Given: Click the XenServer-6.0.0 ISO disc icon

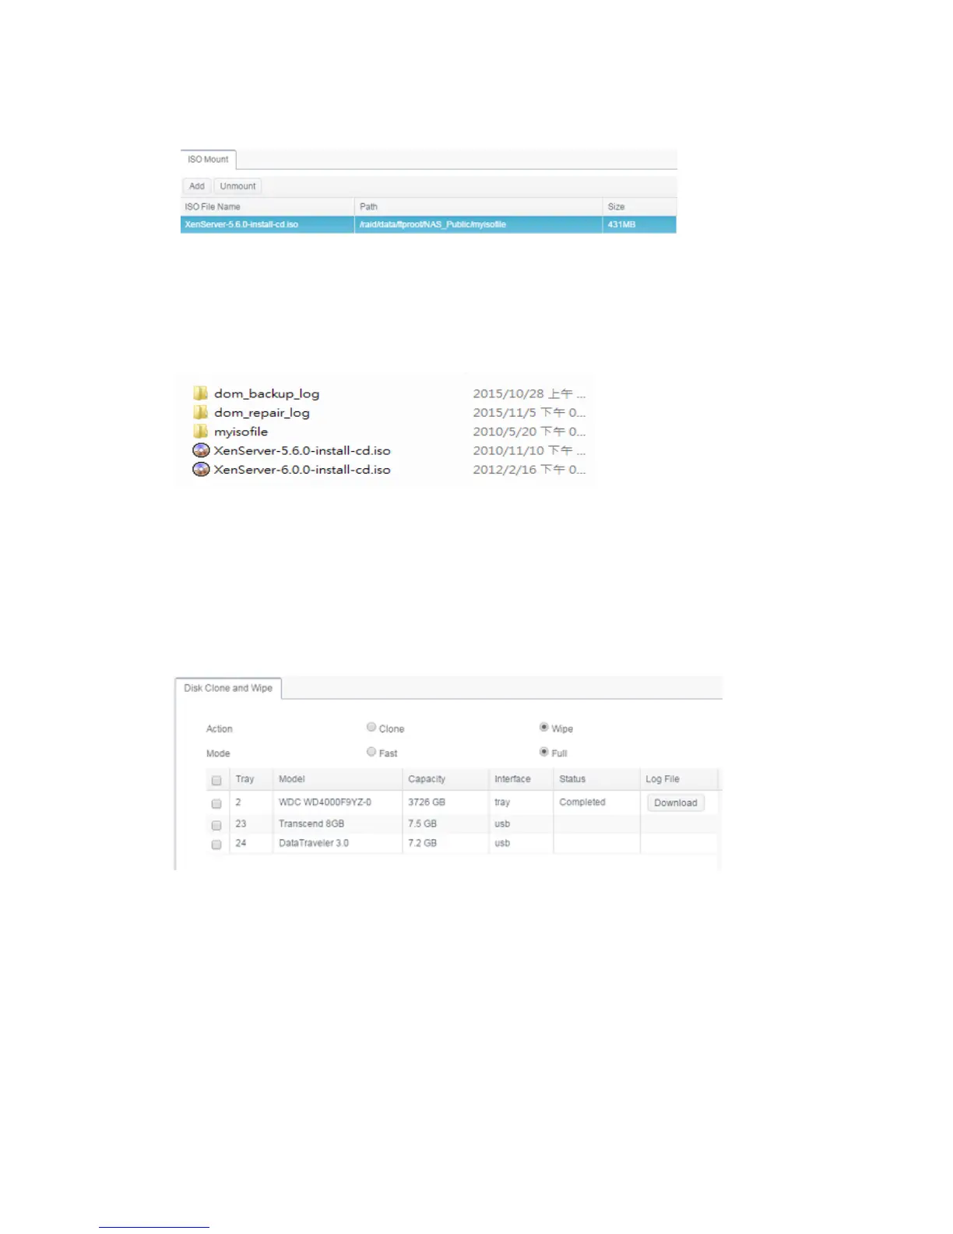Looking at the screenshot, I should click(x=201, y=469).
